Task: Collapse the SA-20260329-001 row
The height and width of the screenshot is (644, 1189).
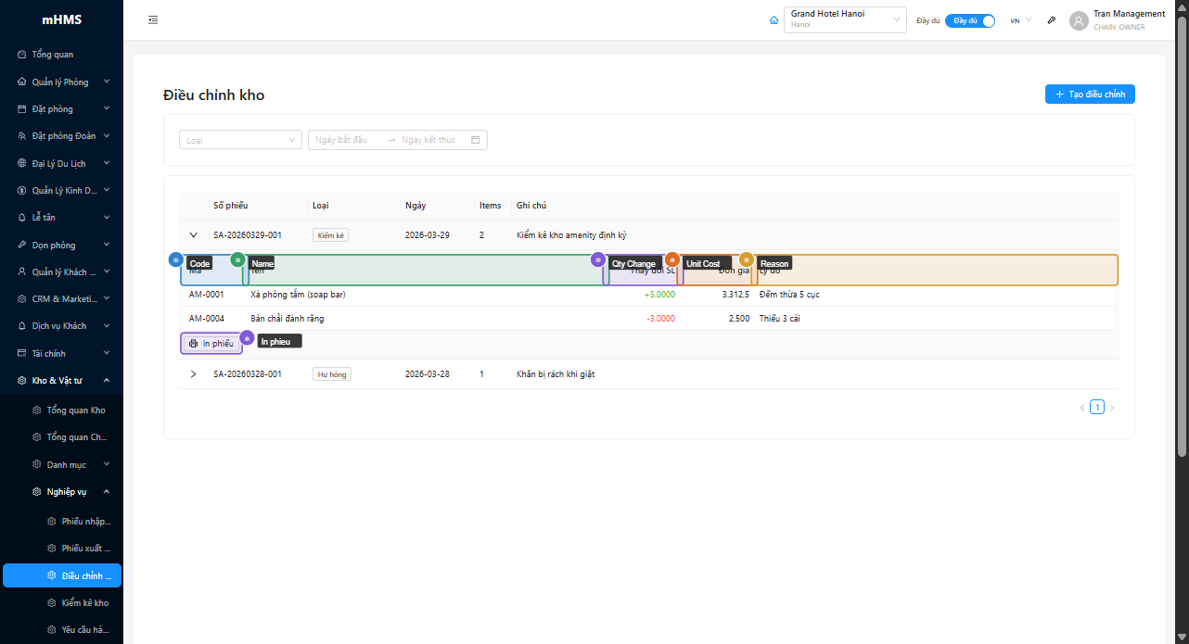Action: [x=194, y=235]
